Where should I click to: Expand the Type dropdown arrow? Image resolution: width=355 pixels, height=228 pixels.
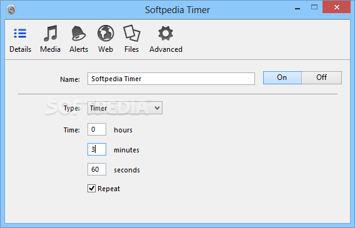pos(157,108)
